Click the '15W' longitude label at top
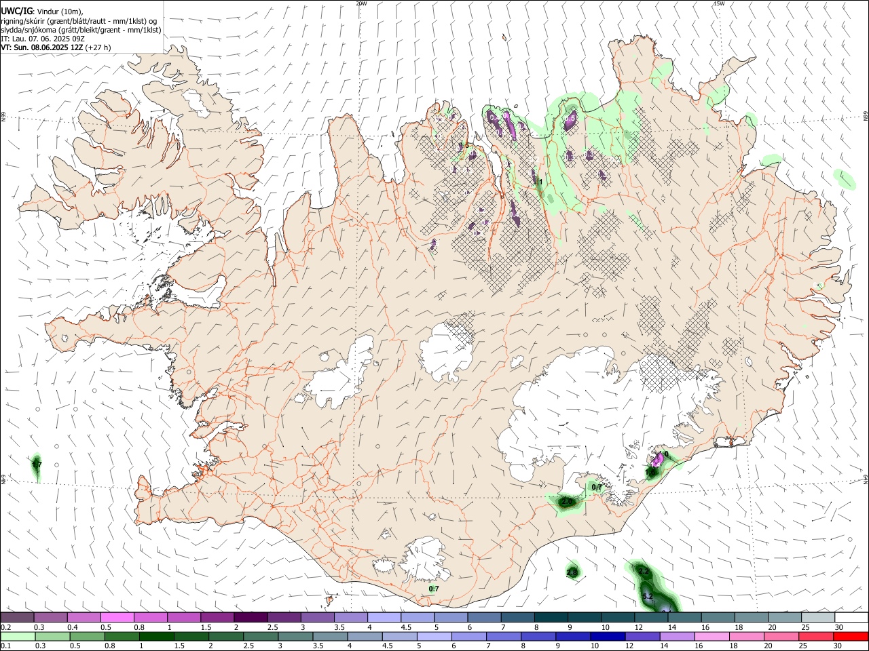 (719, 3)
